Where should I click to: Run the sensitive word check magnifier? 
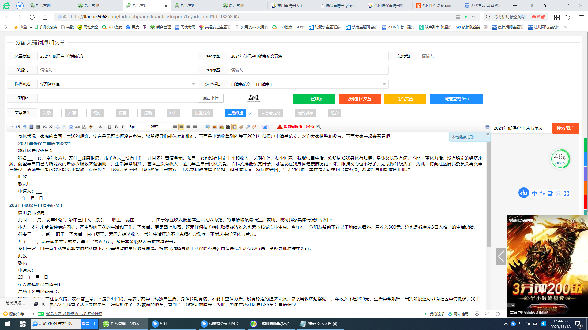(318, 127)
